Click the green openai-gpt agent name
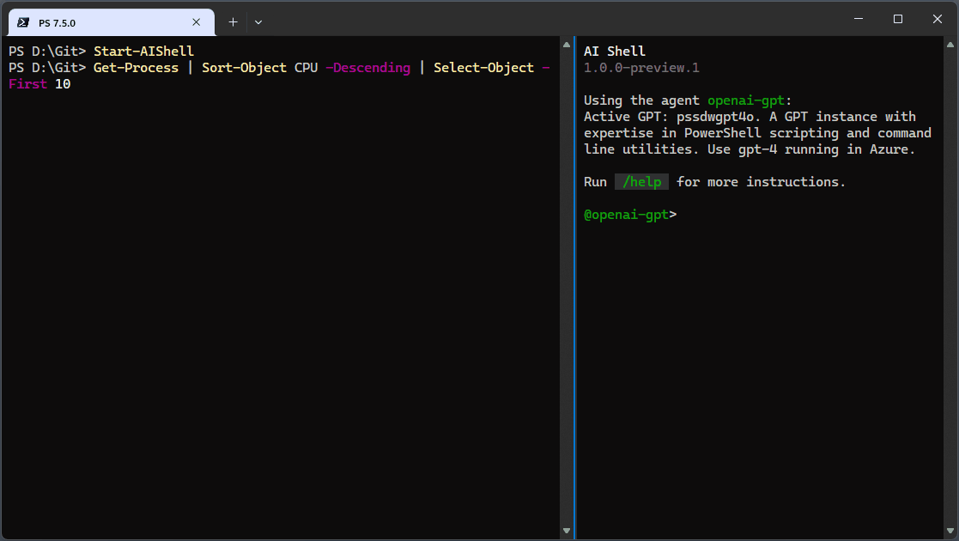 point(745,100)
